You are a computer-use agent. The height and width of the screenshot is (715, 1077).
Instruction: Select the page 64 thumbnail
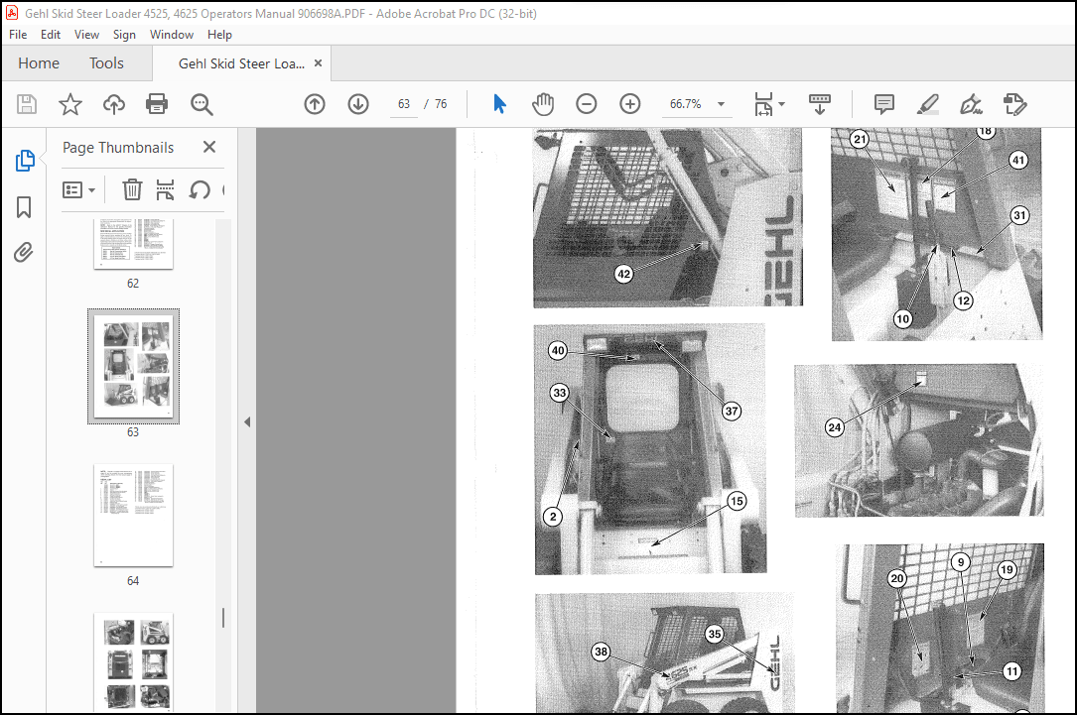pyautogui.click(x=132, y=516)
